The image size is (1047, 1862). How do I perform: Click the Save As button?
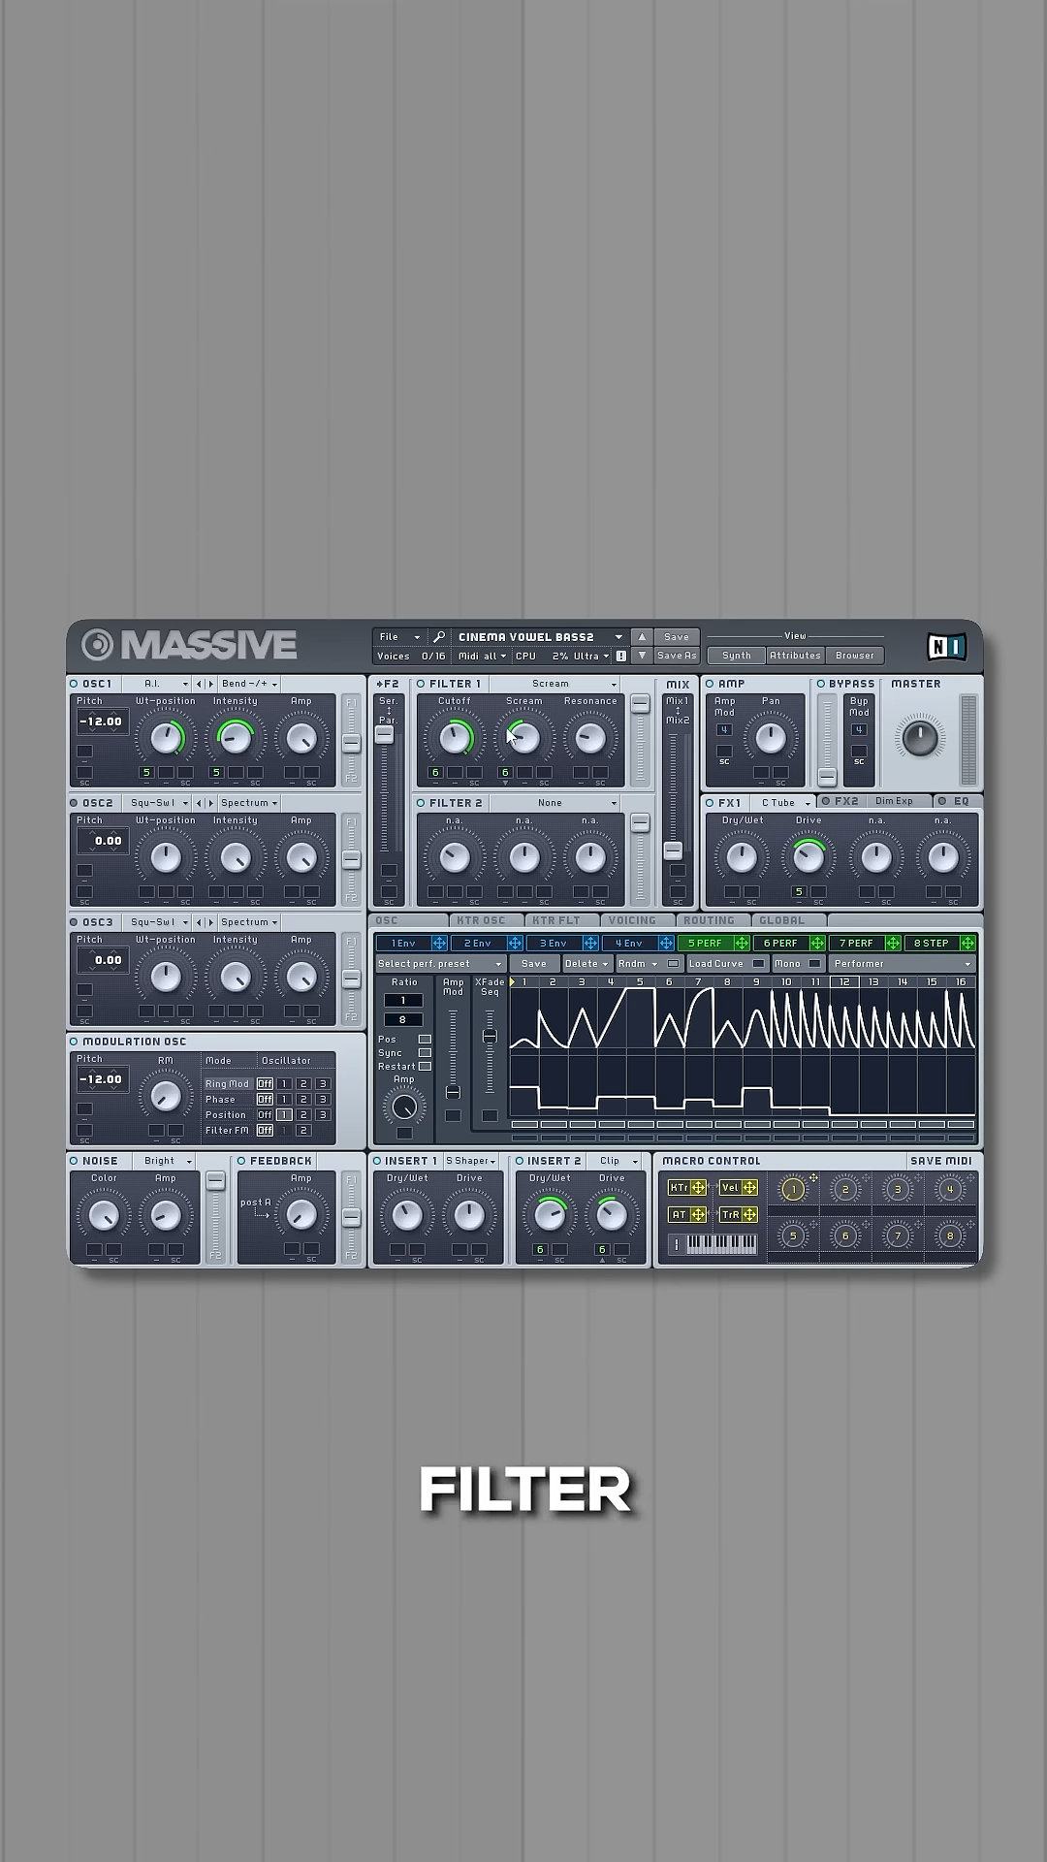pos(677,656)
